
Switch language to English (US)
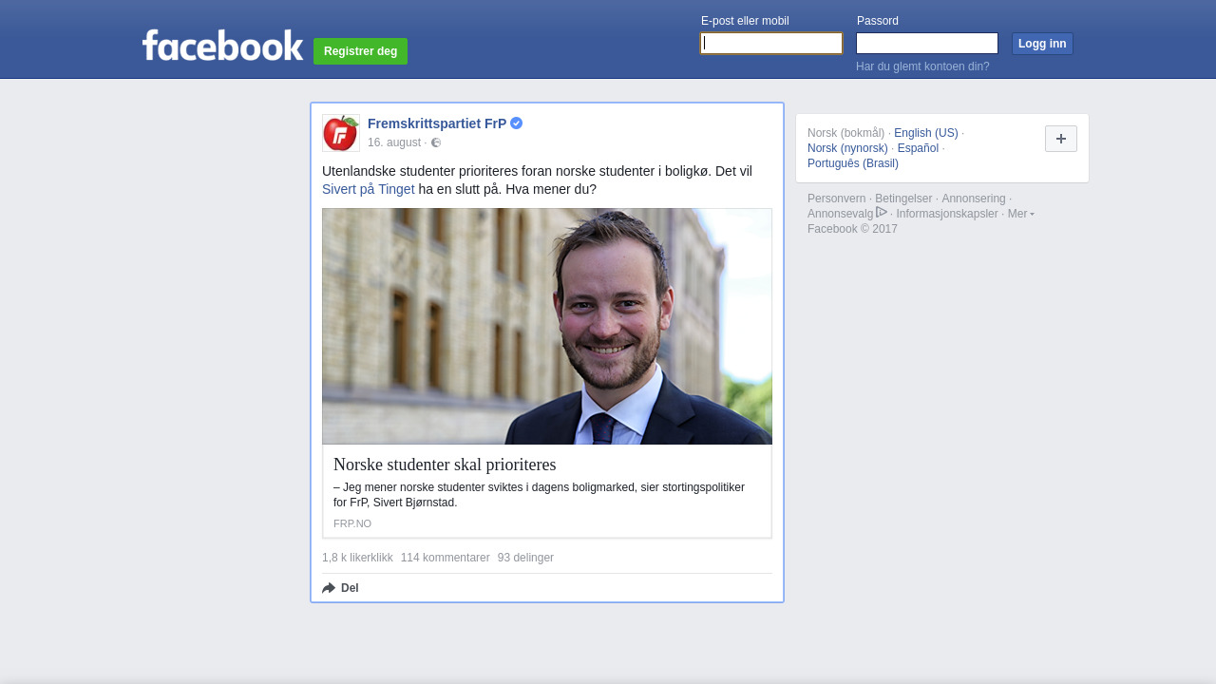926,133
